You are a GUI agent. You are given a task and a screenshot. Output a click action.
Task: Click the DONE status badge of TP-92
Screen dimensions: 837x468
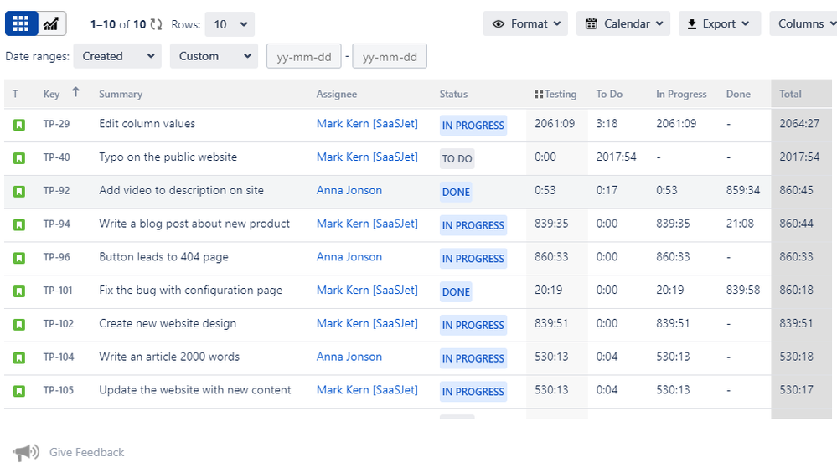pos(456,192)
